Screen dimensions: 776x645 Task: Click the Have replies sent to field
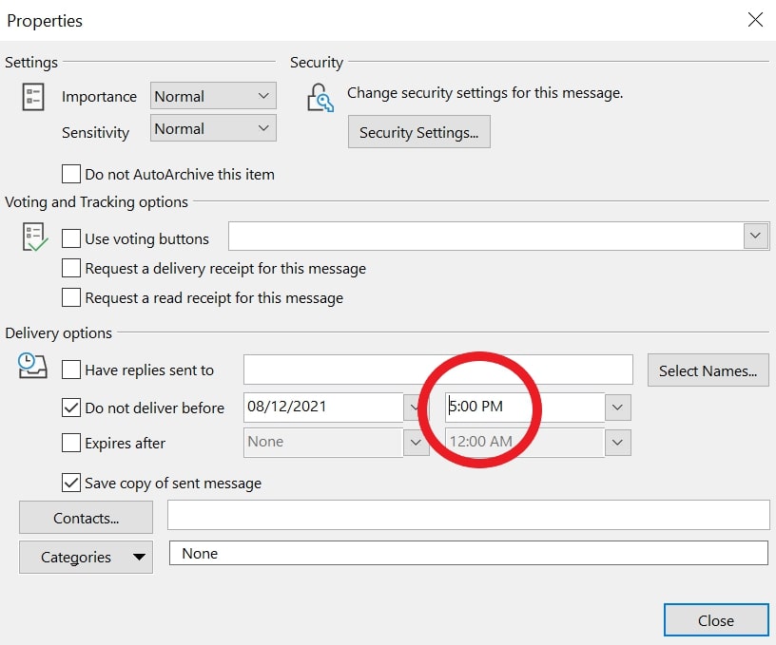(438, 370)
